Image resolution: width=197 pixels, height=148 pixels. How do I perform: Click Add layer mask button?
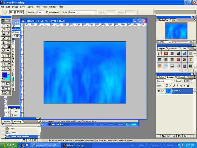[x=168, y=136]
